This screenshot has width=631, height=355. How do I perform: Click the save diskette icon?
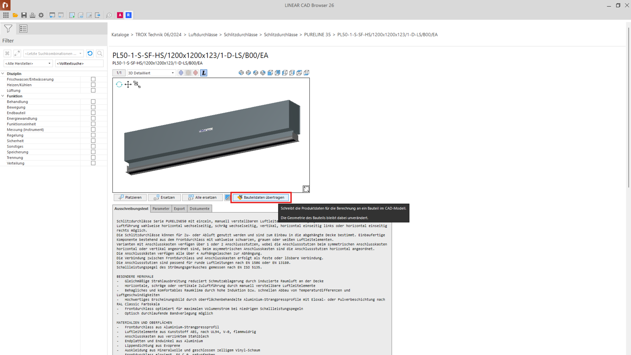[x=24, y=15]
